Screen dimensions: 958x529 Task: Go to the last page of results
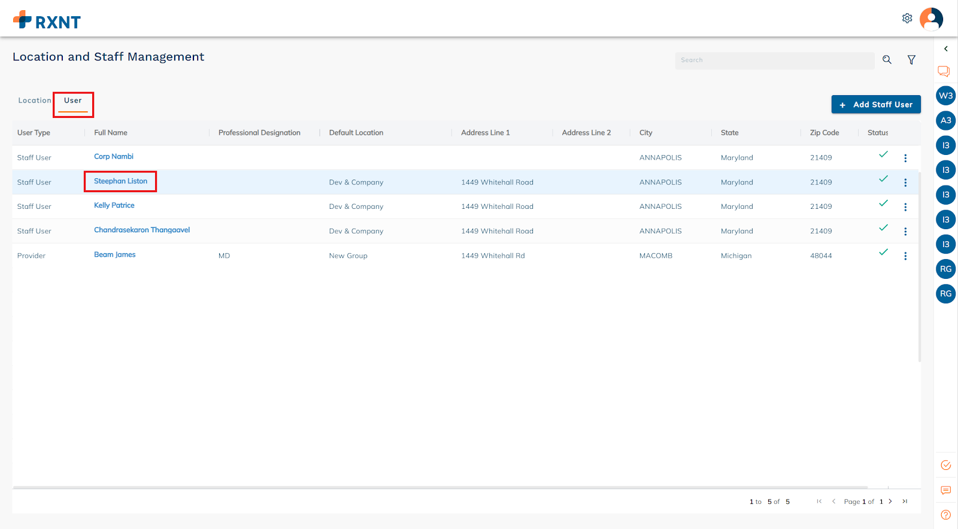[x=905, y=501]
